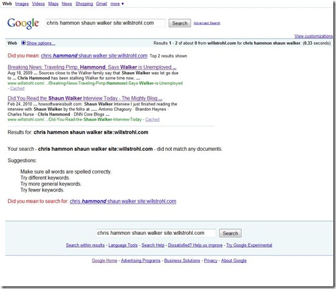Image resolution: width=336 pixels, height=289 pixels.
Task: Click the 'Web' label in the results bar
Action: pyautogui.click(x=12, y=43)
